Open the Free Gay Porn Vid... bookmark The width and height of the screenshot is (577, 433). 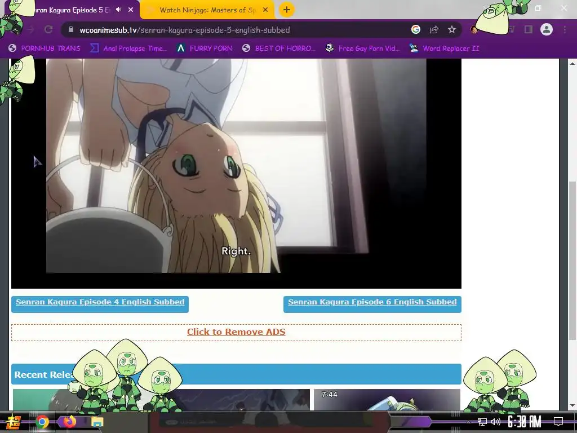tap(363, 48)
